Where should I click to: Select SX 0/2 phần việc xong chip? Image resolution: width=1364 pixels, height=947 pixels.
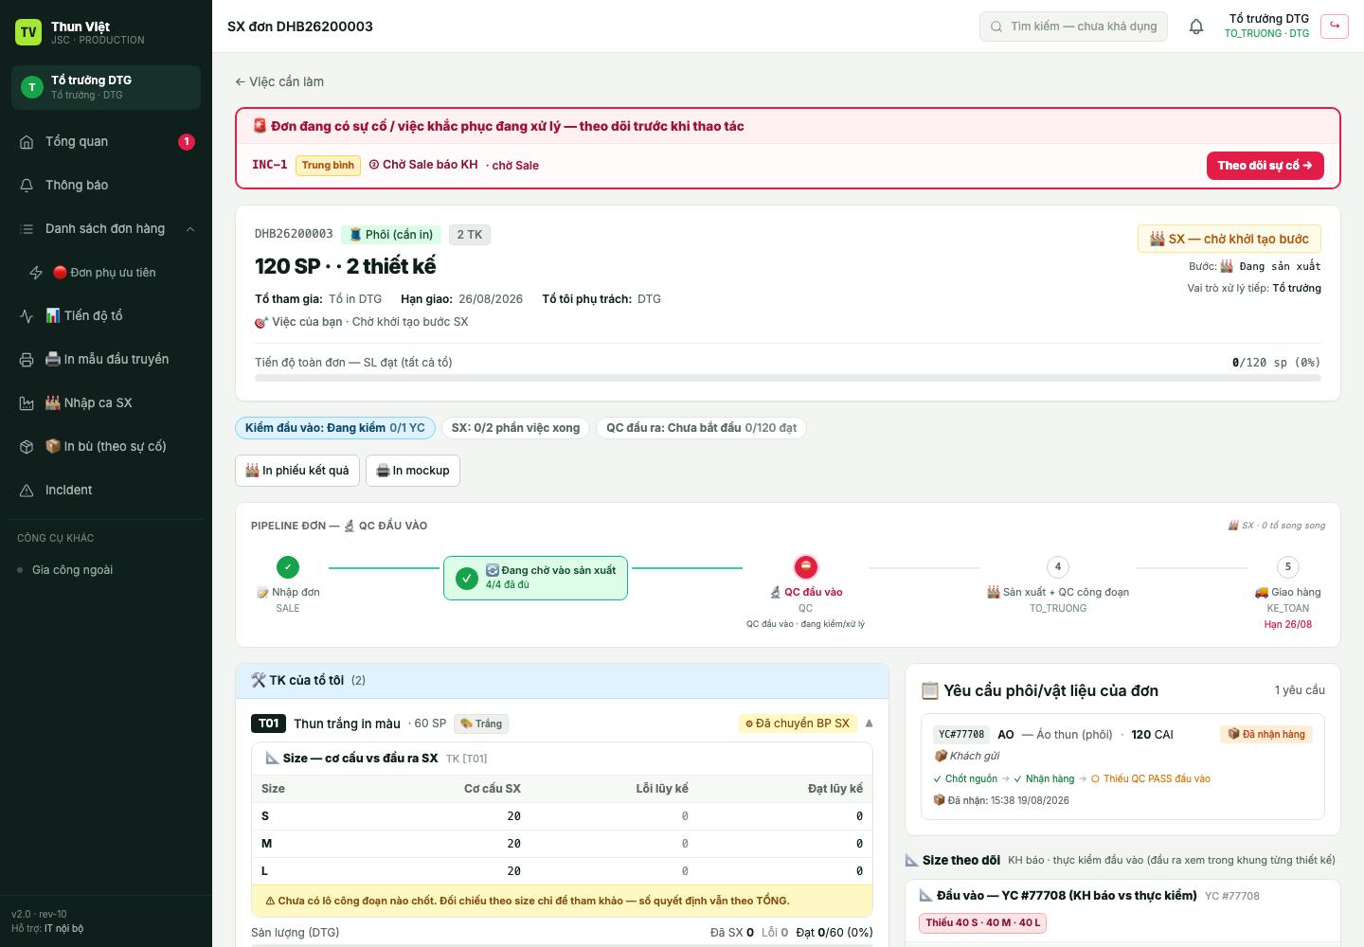[515, 428]
